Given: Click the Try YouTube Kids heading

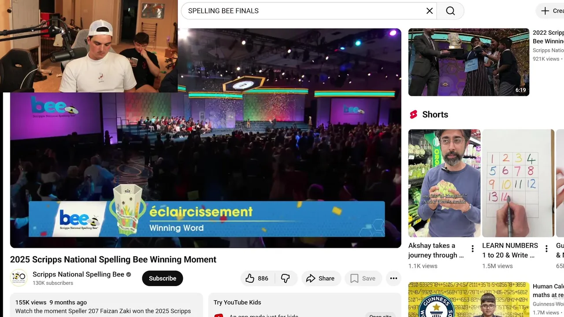Looking at the screenshot, I should tap(237, 302).
